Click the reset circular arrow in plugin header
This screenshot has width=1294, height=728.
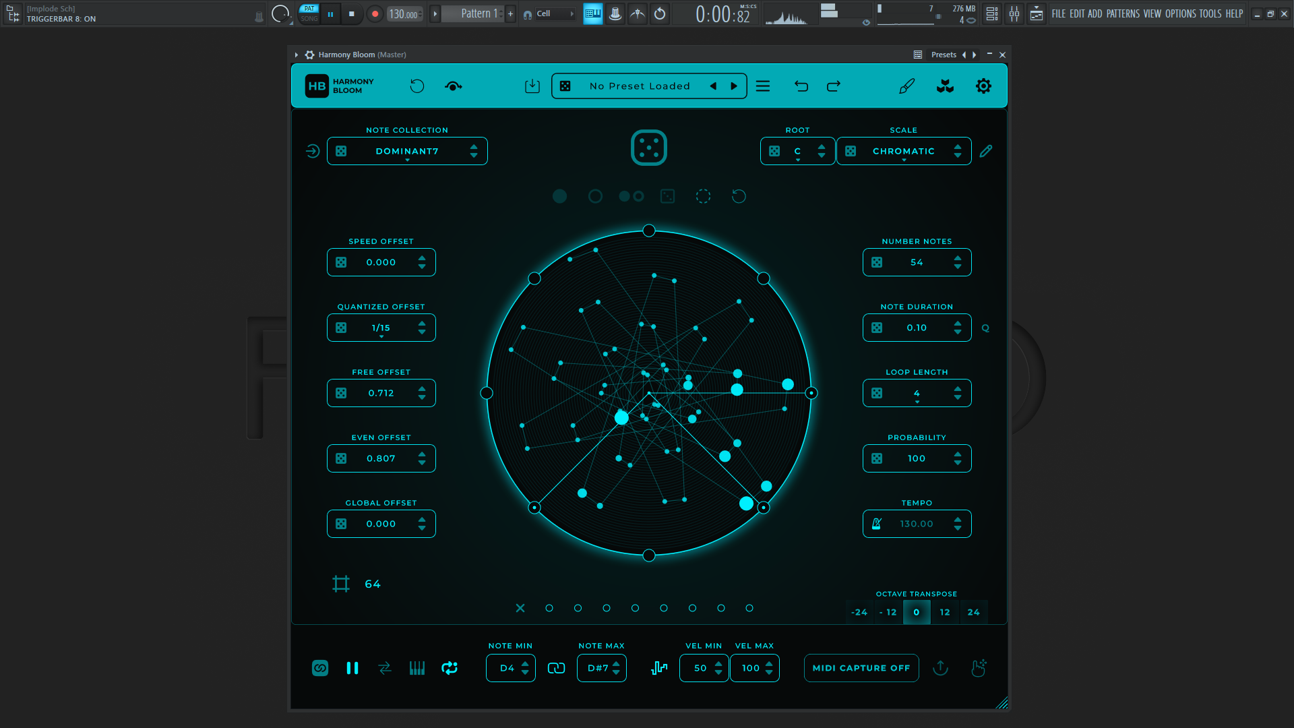pyautogui.click(x=417, y=86)
